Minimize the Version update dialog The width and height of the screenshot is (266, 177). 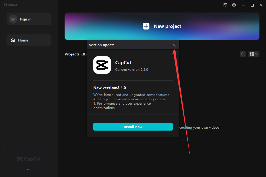(x=166, y=45)
